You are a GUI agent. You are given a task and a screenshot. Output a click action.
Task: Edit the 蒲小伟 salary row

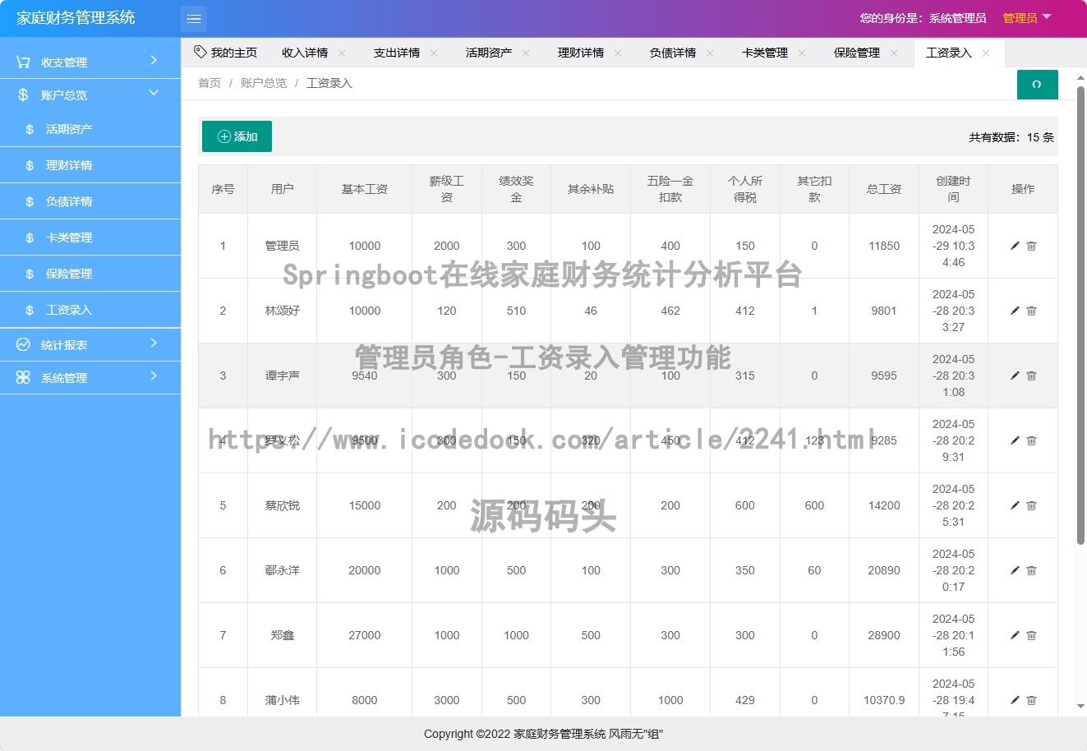pyautogui.click(x=1015, y=700)
